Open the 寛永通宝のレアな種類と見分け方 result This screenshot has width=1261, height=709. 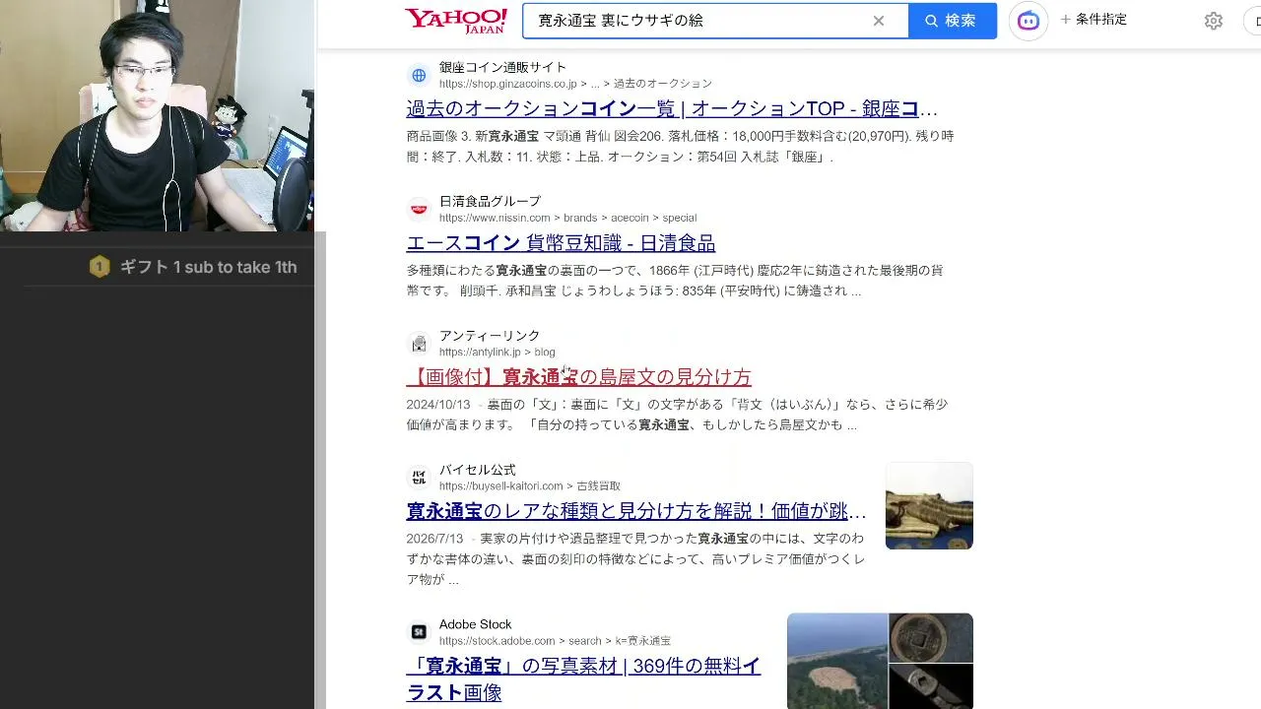(636, 512)
